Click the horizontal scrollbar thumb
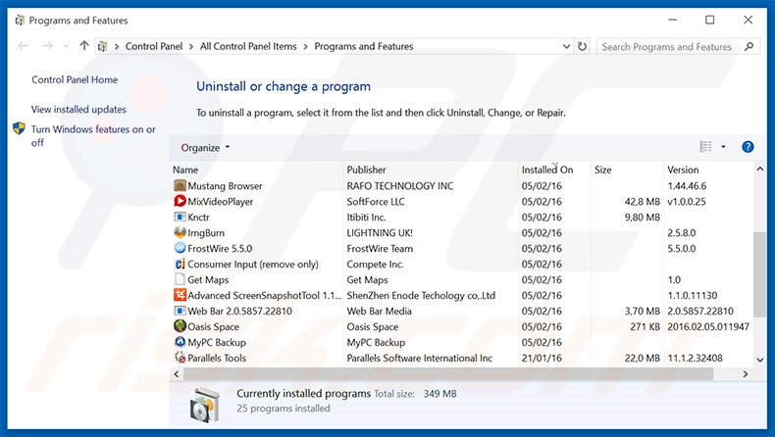Image resolution: width=775 pixels, height=437 pixels. pyautogui.click(x=447, y=373)
